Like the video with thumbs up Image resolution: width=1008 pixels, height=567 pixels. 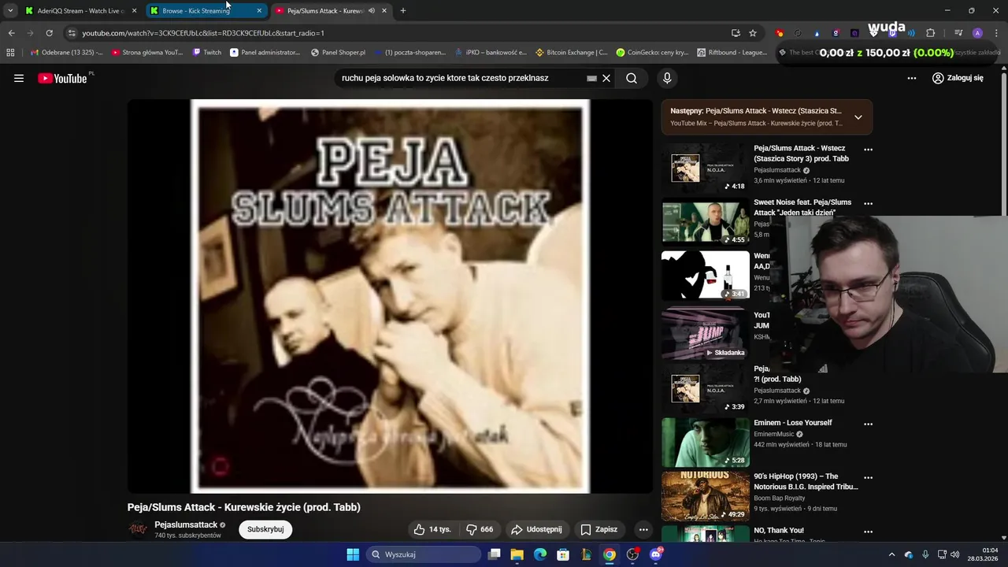(432, 529)
